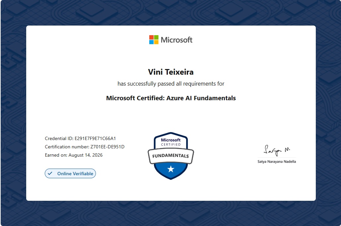Screen dimensions: 341x226
Task: Click the Credential ID E291E7F9E71C66A1 line
Action: pyautogui.click(x=80, y=139)
